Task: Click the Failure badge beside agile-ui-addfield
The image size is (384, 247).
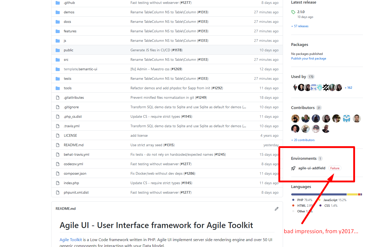Action: click(x=335, y=168)
